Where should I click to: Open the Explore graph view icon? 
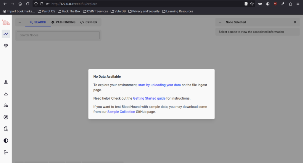6,34
